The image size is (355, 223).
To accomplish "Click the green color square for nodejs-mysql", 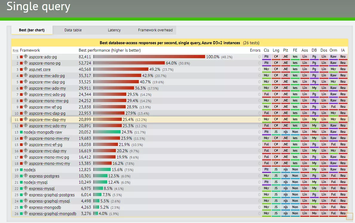I will coord(21,182).
